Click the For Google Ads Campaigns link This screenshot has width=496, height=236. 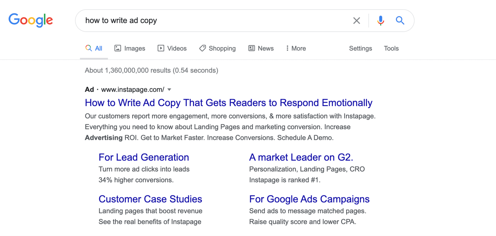pyautogui.click(x=309, y=199)
